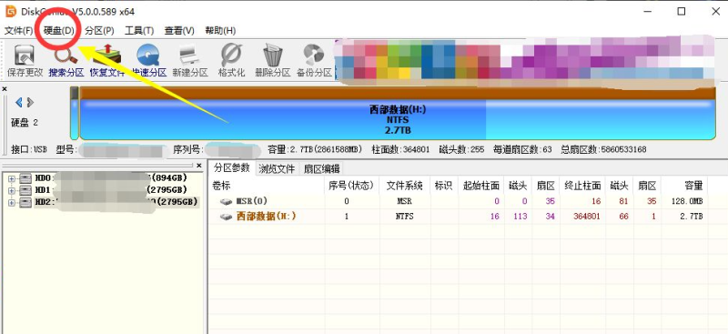
Task: Switch to the 分区参数 tab
Action: pyautogui.click(x=232, y=167)
